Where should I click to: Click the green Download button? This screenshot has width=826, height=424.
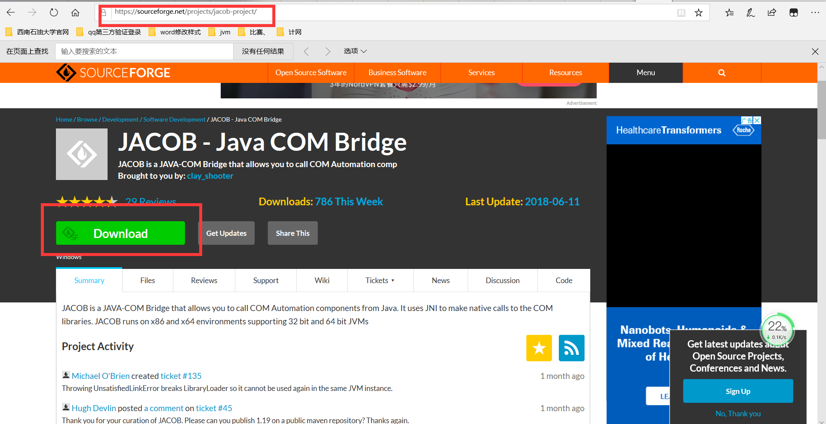[120, 233]
